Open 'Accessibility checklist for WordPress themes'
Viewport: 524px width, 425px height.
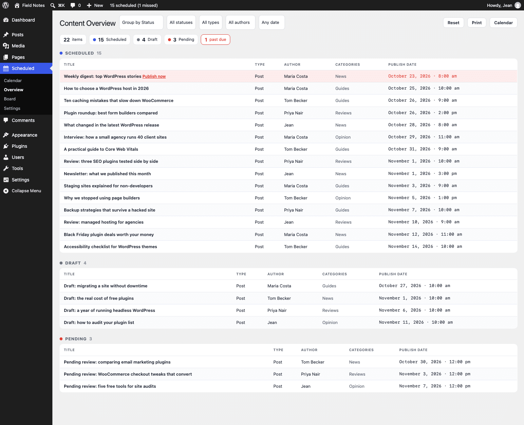click(x=110, y=247)
